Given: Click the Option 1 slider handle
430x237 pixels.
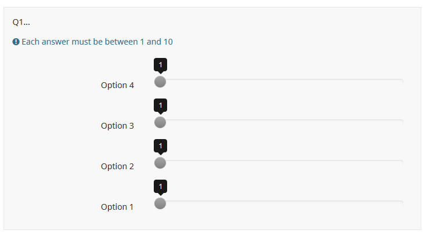Looking at the screenshot, I should click(160, 203).
